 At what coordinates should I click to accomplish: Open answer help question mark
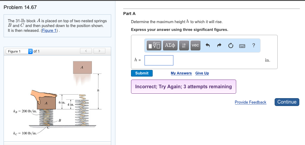(254, 45)
